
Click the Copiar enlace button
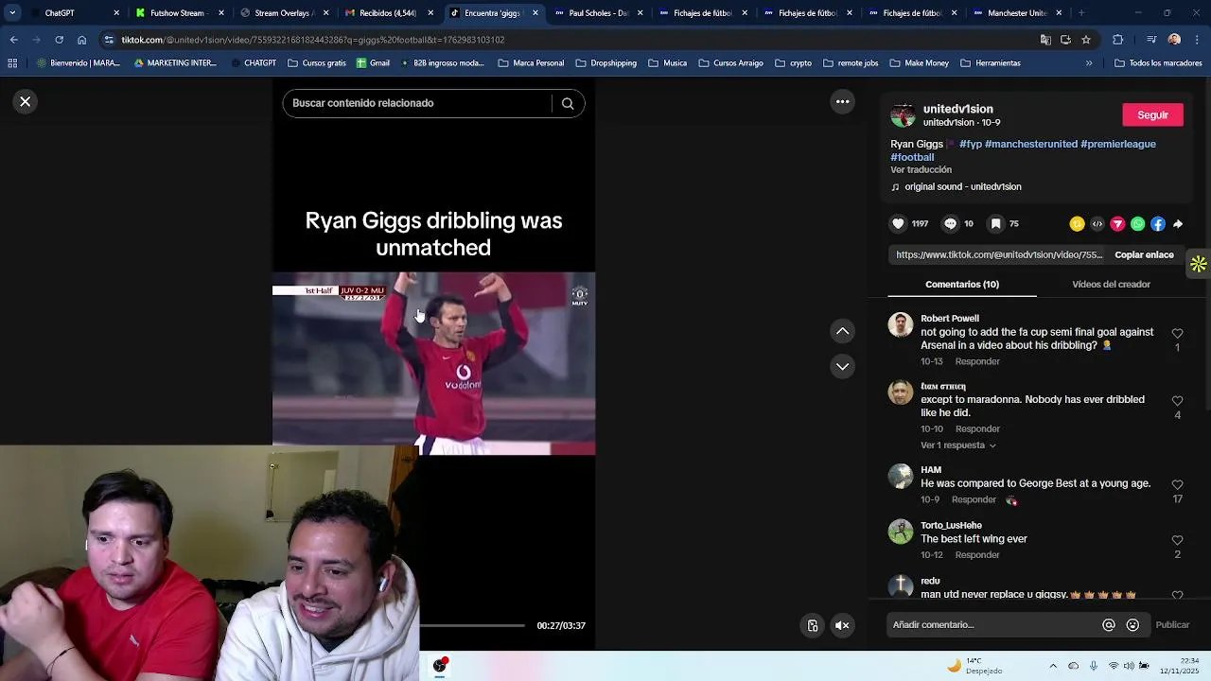1144,254
